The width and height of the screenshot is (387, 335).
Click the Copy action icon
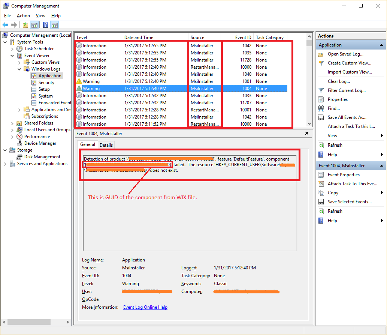pos(321,193)
